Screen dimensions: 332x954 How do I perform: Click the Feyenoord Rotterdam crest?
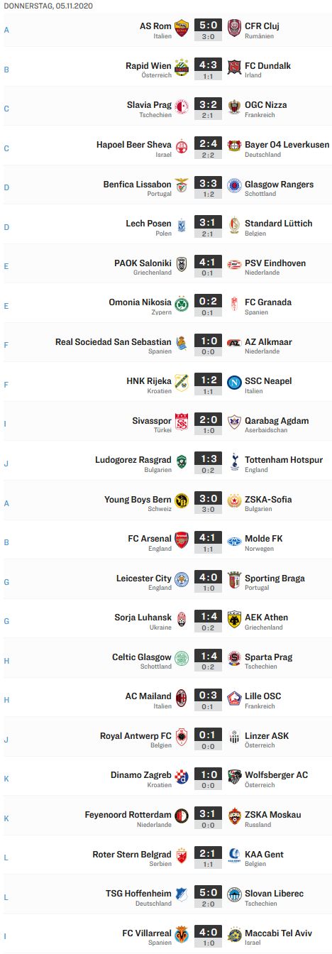[182, 815]
